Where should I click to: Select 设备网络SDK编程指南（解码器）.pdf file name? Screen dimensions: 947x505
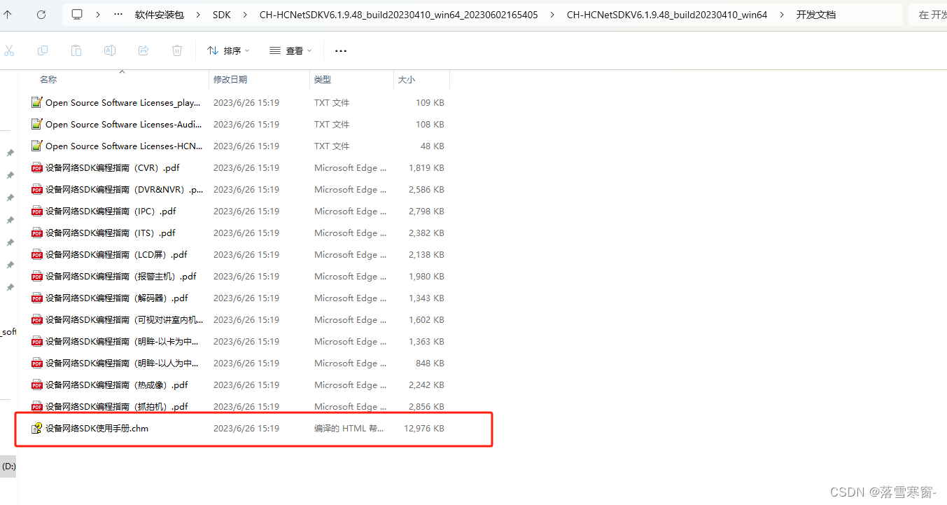click(x=117, y=298)
